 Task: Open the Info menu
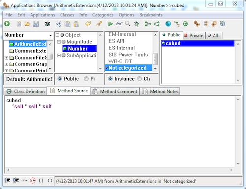click(83, 15)
